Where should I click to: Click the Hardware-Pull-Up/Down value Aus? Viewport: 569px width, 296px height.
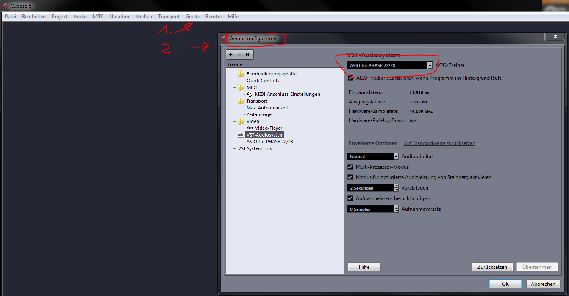click(413, 120)
